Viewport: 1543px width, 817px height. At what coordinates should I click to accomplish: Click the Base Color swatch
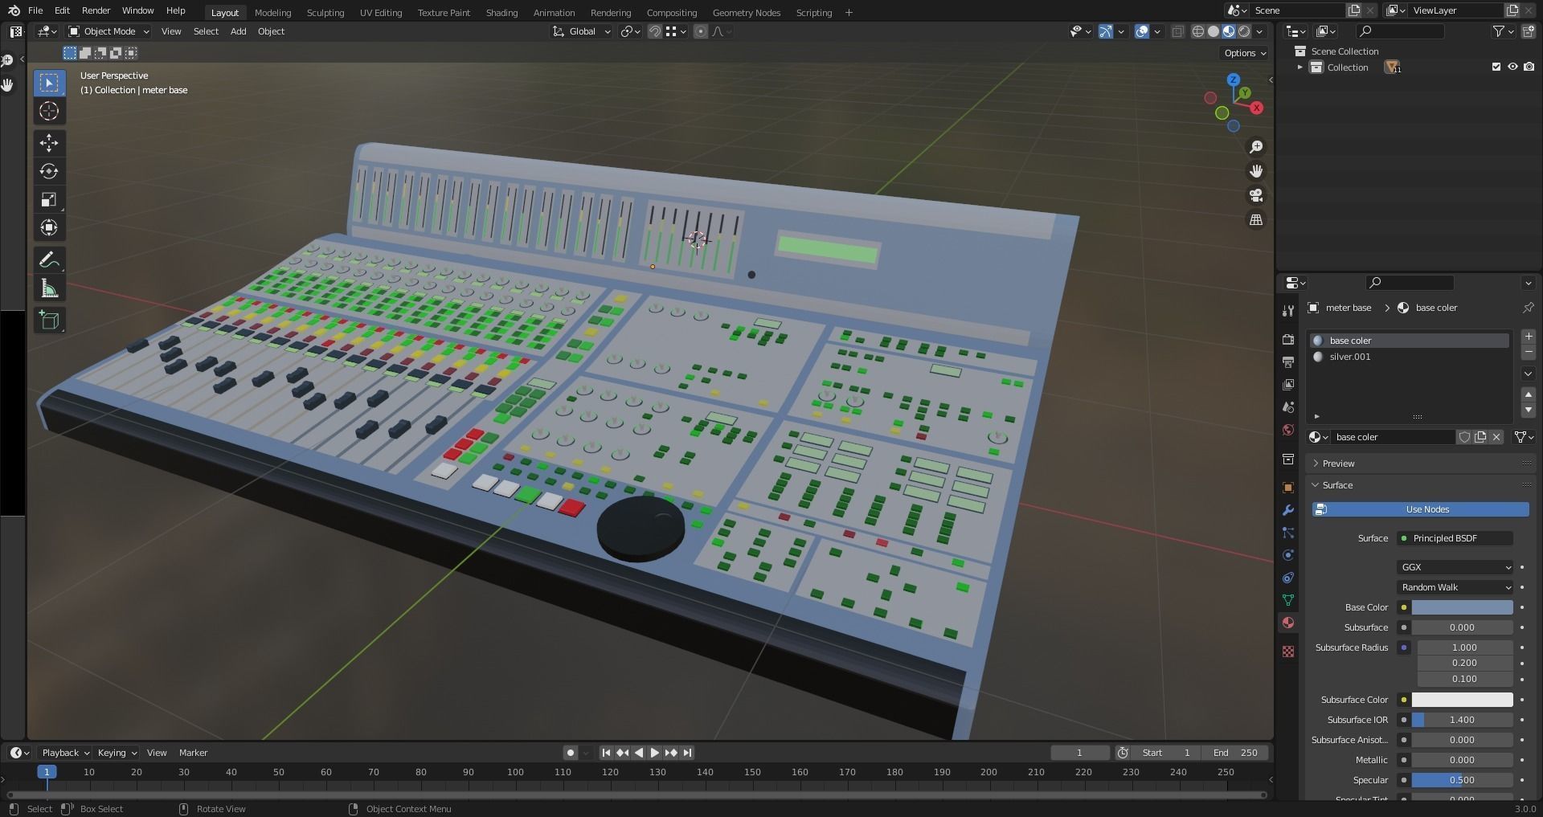point(1463,607)
